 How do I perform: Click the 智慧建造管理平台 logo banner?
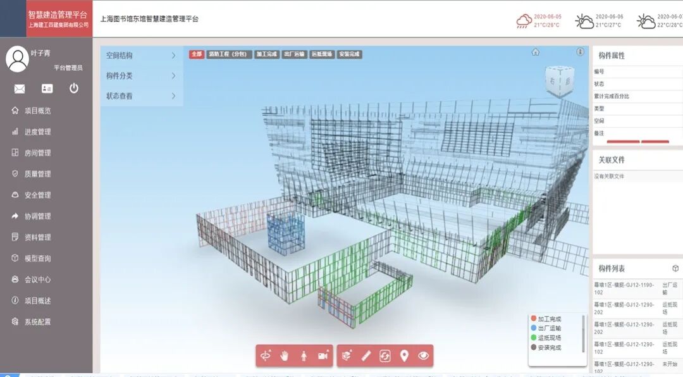59,19
